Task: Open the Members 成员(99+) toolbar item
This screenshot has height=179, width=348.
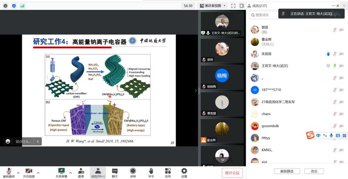Action: (x=98, y=172)
